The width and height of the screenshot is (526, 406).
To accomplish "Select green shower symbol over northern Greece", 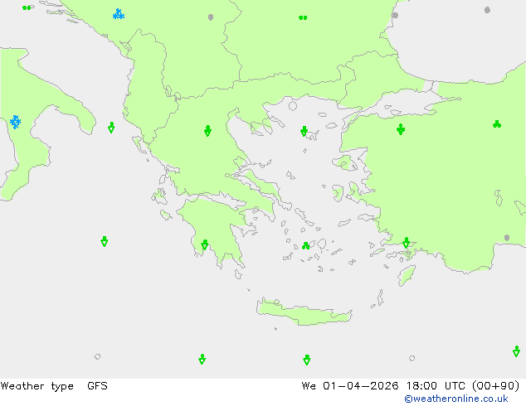I will click(207, 131).
